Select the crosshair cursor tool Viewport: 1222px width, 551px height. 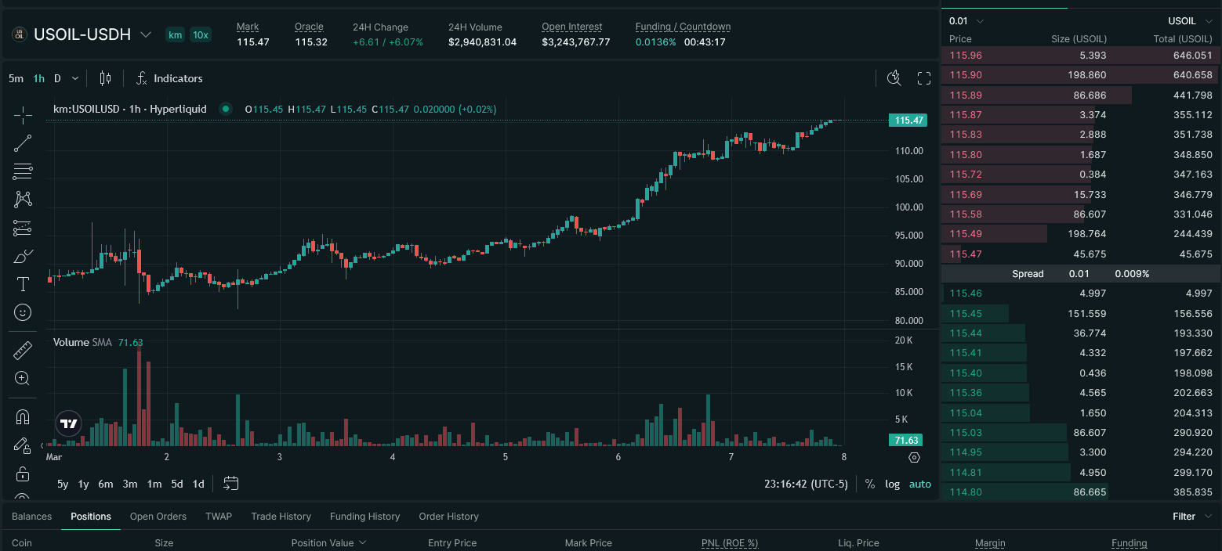tap(23, 115)
